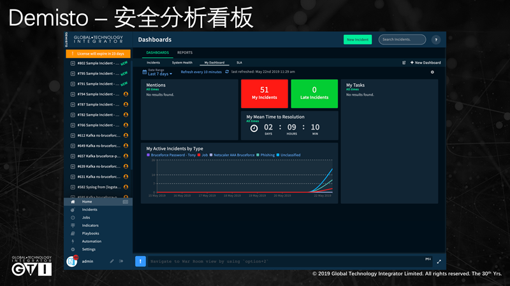Click the Home icon in the sidebar
Viewport: 510px width, 286px height.
(73, 201)
